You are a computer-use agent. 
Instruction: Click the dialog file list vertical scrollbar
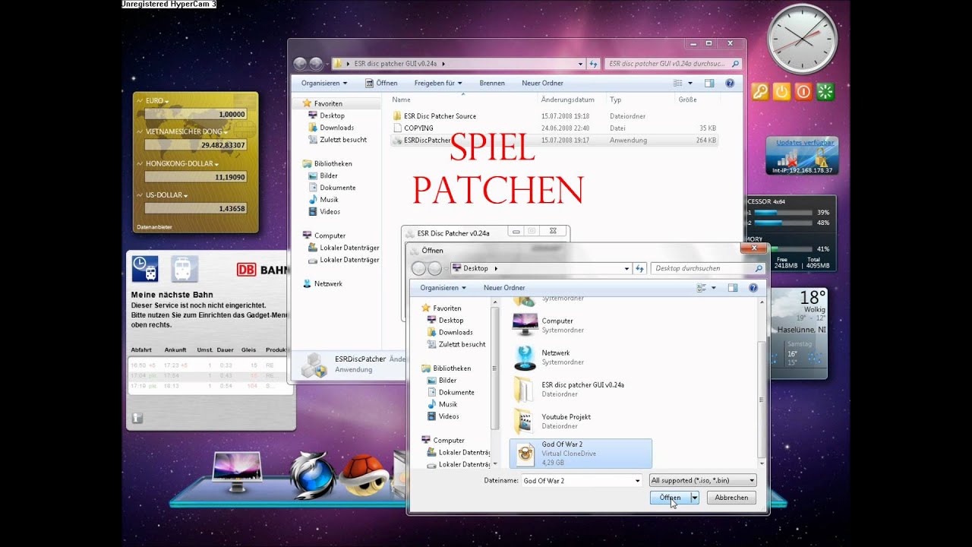pos(762,383)
